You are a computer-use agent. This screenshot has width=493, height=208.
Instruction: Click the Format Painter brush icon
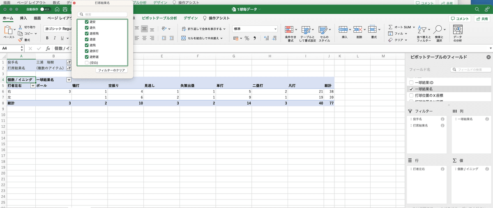point(20,40)
